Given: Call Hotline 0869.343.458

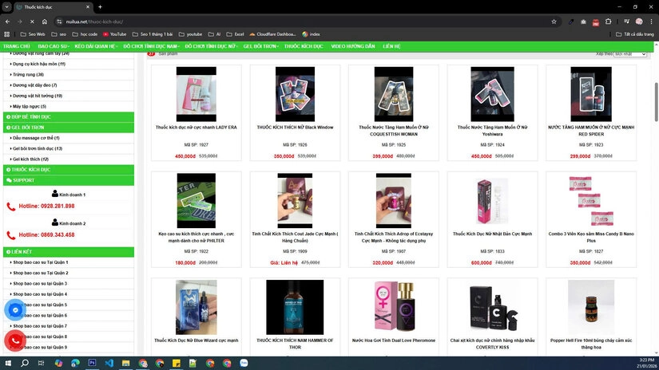Looking at the screenshot, I should click(x=46, y=234).
